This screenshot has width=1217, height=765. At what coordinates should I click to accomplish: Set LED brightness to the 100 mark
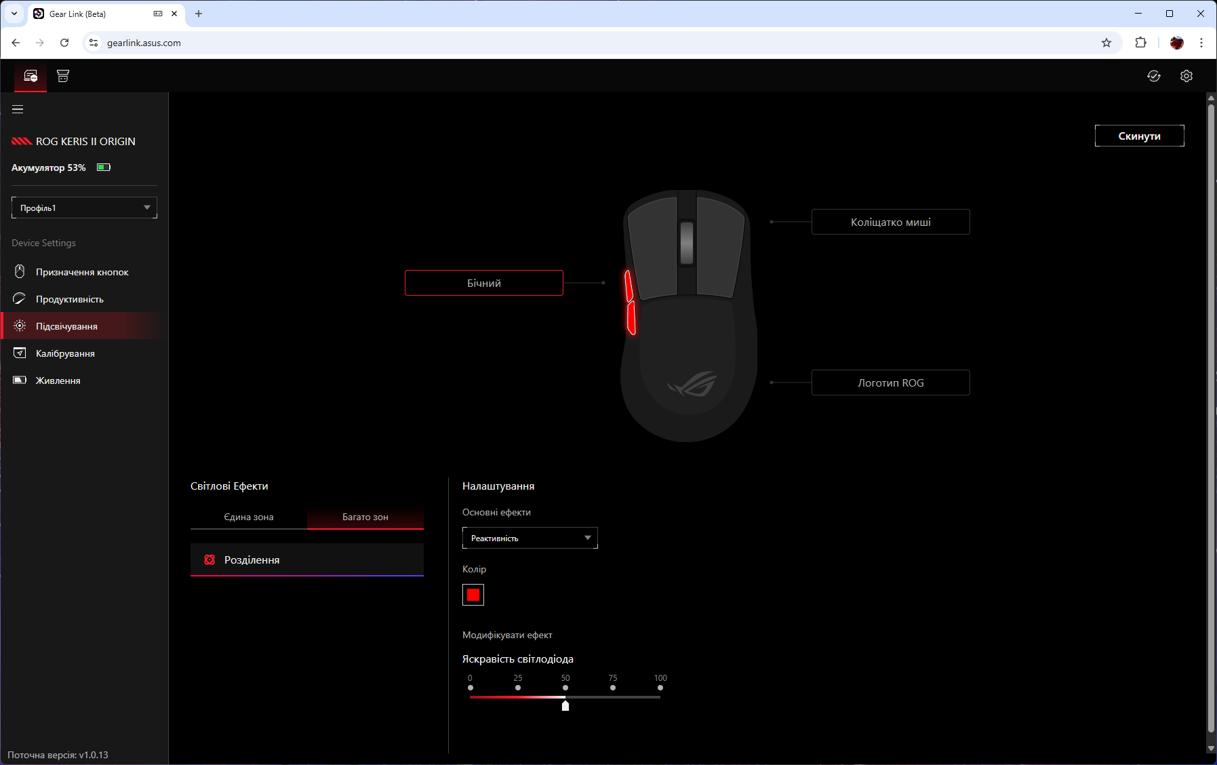coord(660,688)
